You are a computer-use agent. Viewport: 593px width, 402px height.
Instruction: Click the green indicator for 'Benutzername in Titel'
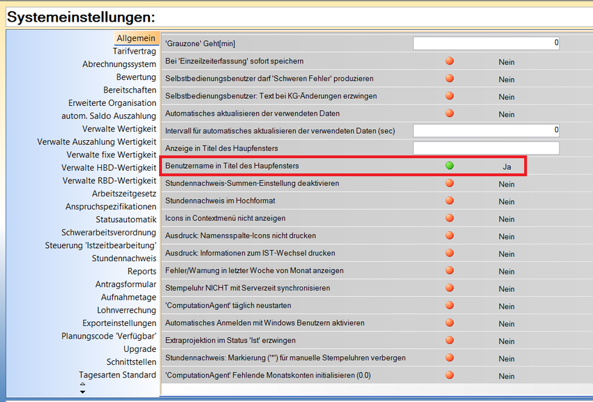449,166
